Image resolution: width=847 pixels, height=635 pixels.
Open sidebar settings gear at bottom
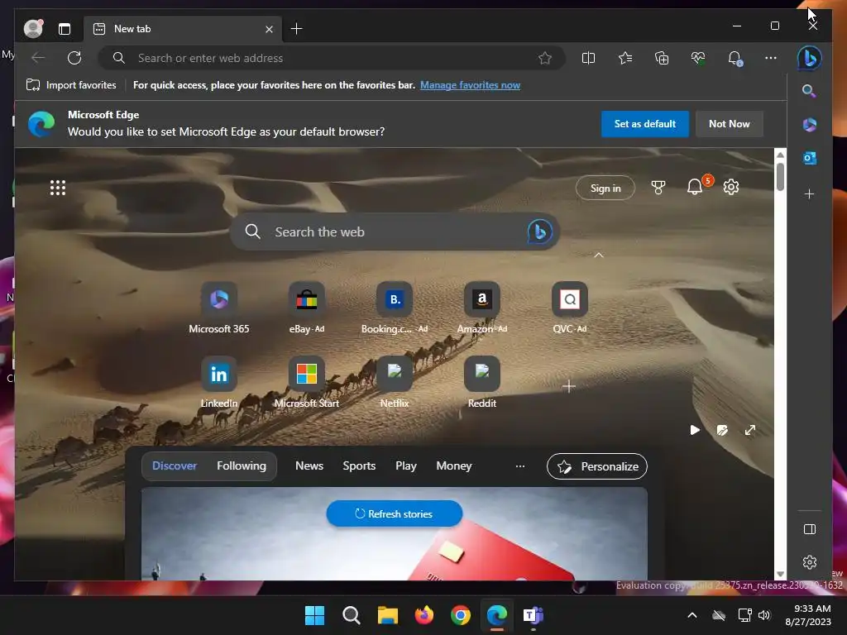[x=809, y=562]
